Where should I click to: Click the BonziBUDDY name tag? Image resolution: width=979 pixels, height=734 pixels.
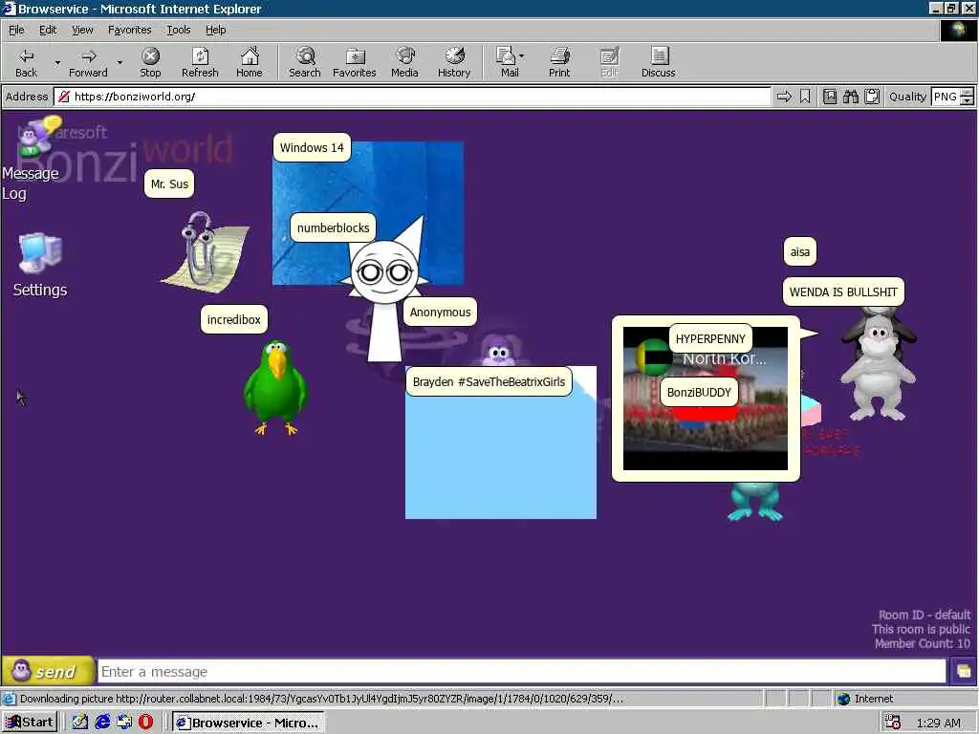(699, 393)
